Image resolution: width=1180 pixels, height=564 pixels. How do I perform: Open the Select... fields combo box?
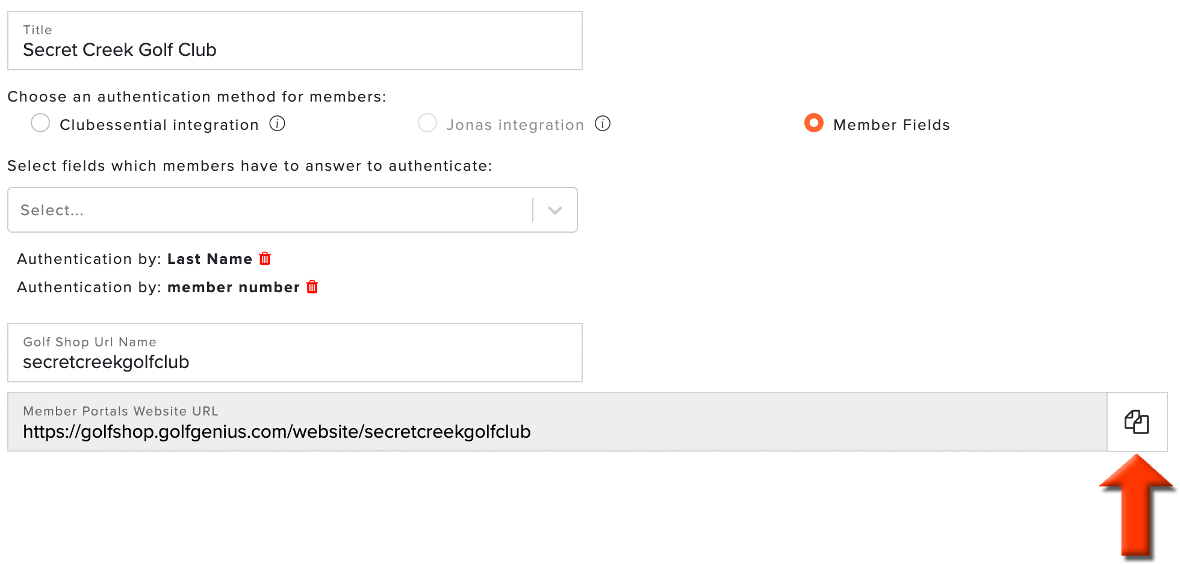[x=293, y=210]
